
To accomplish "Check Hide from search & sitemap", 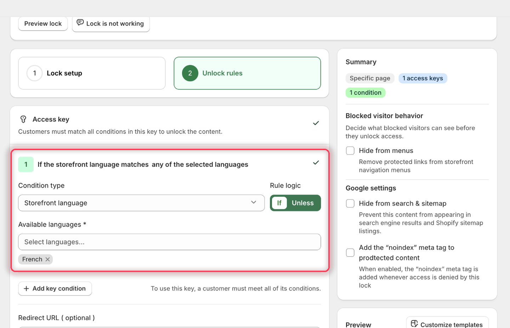I will 350,203.
